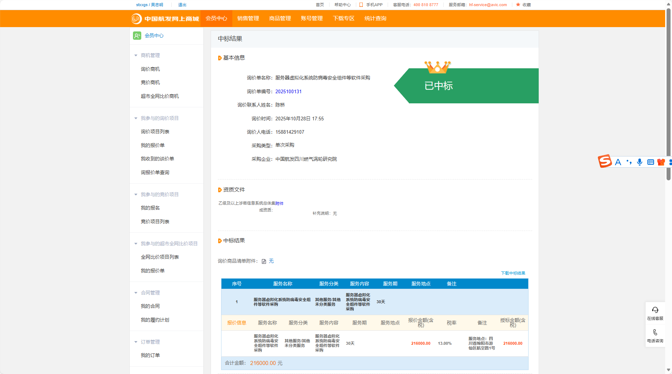
Task: Collapse the 我参与的询价项目 section
Action: point(136,118)
